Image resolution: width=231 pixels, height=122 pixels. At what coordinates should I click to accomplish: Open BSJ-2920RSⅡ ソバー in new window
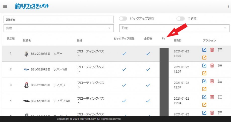point(204,58)
